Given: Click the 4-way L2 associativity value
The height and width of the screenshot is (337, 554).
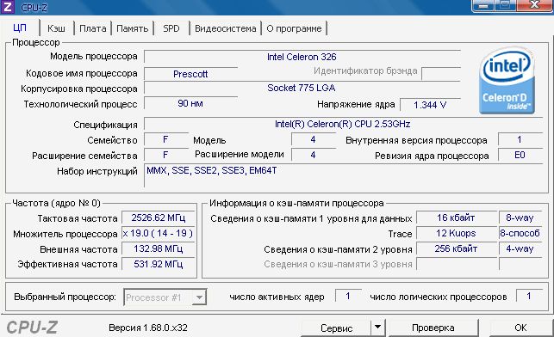Looking at the screenshot, I should [x=520, y=248].
